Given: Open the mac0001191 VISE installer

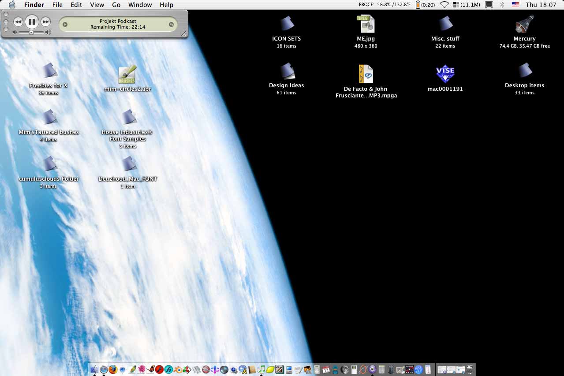Looking at the screenshot, I should coord(445,74).
